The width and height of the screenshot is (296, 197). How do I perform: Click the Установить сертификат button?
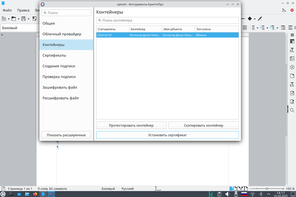(x=168, y=135)
